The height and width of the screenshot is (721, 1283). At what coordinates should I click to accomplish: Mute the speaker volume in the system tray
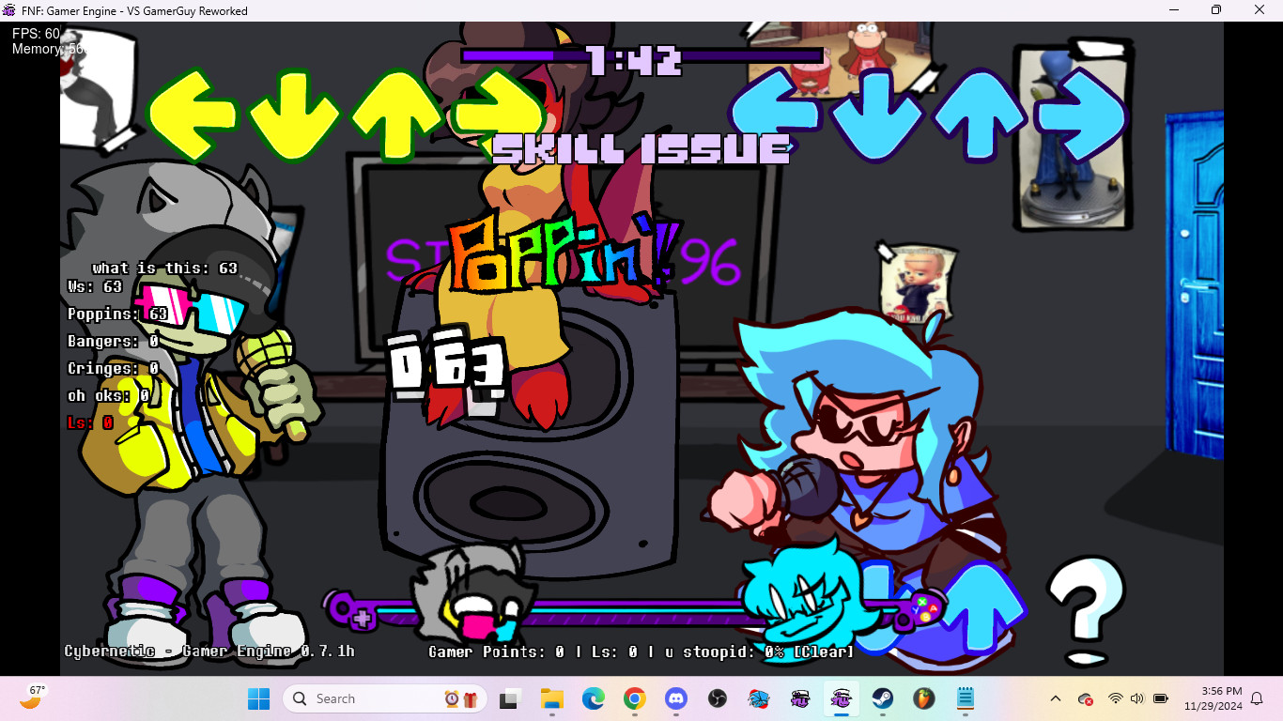click(x=1137, y=699)
